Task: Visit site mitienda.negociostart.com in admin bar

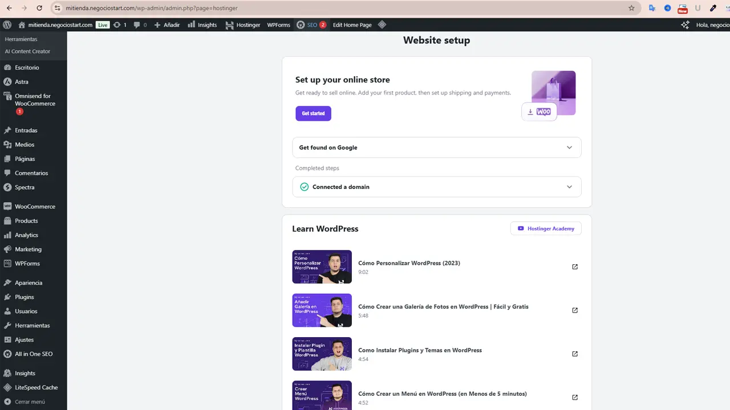Action: tap(55, 24)
